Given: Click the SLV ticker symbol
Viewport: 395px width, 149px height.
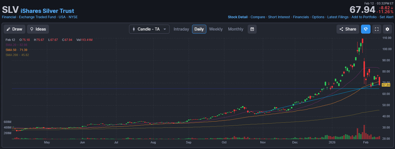Looking at the screenshot, I should 10,10.
